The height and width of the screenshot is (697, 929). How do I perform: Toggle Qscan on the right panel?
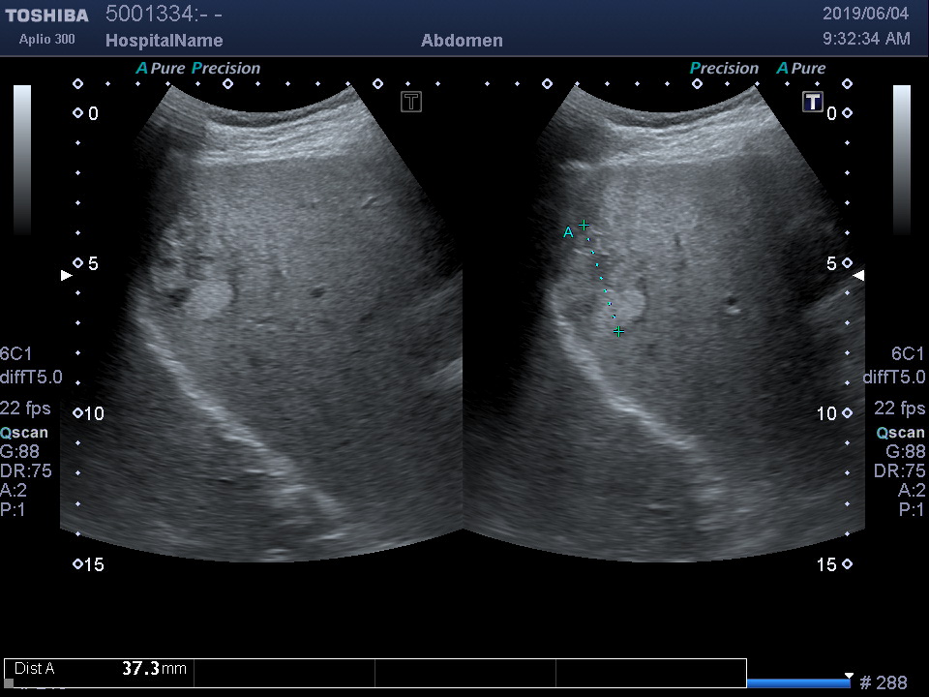tap(900, 433)
